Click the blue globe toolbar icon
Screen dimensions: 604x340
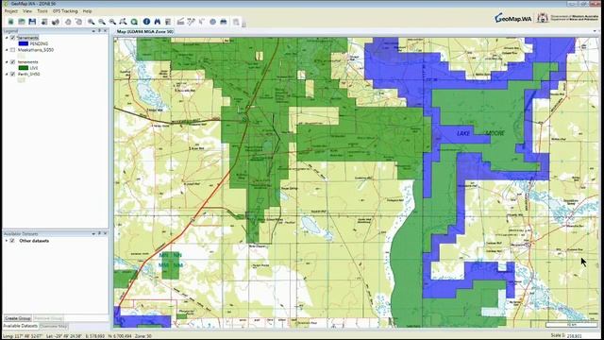click(x=212, y=22)
